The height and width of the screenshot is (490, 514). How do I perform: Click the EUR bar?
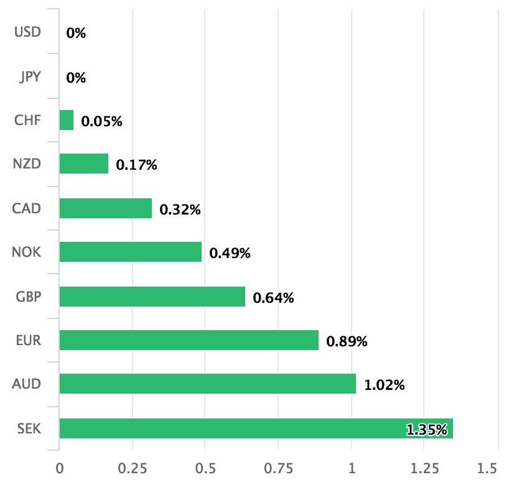[x=189, y=340]
